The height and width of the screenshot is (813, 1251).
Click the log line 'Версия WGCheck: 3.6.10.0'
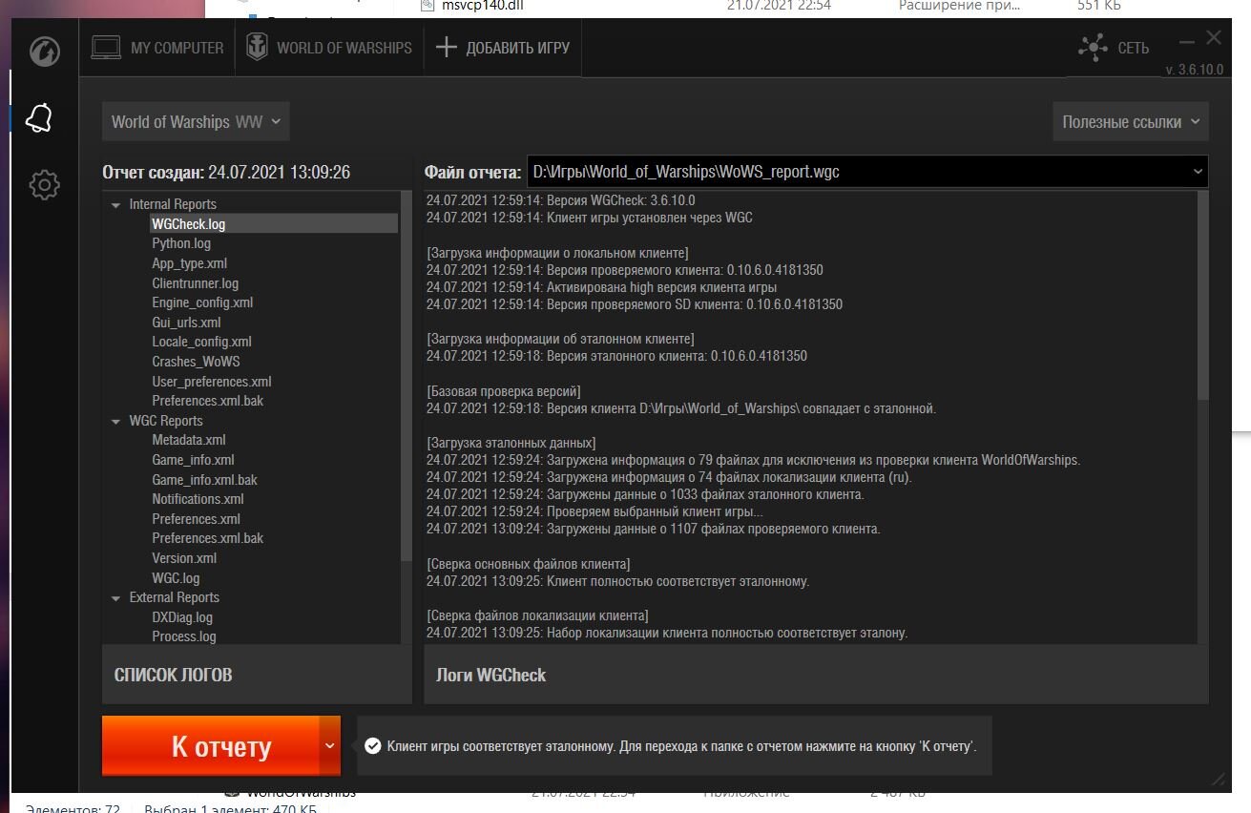click(x=560, y=200)
